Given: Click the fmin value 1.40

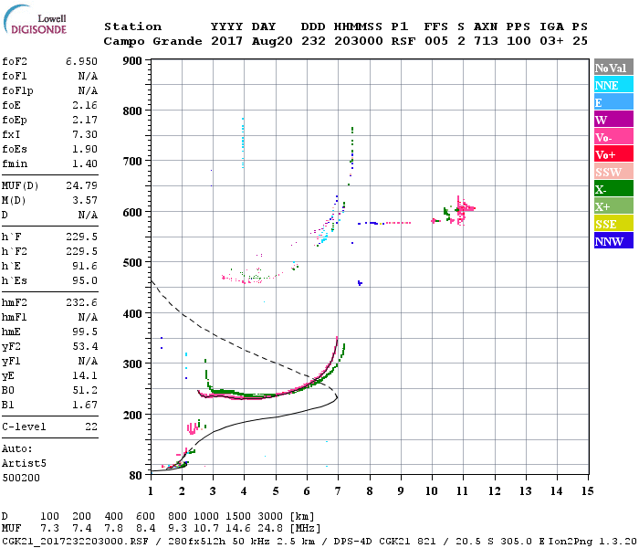Looking at the screenshot, I should tap(85, 163).
